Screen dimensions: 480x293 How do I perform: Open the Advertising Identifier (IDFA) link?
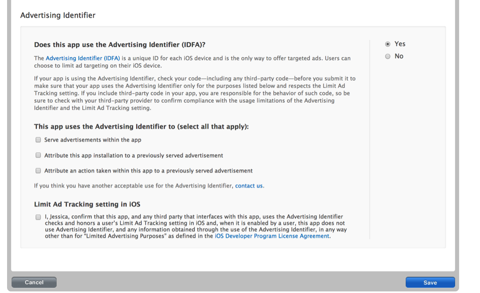click(x=83, y=58)
